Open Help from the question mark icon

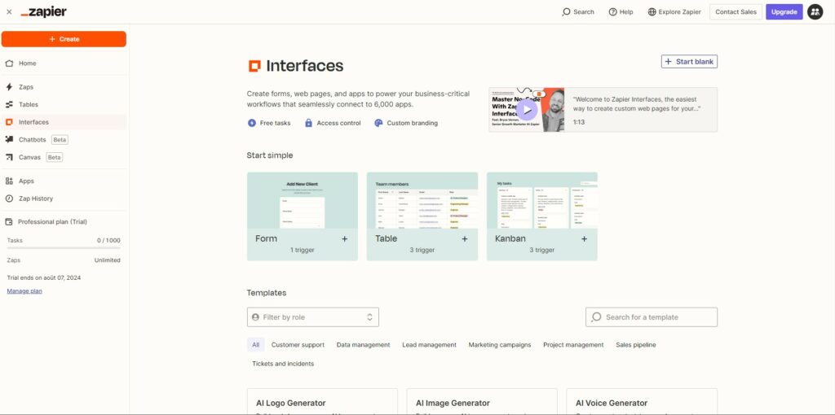click(x=612, y=11)
